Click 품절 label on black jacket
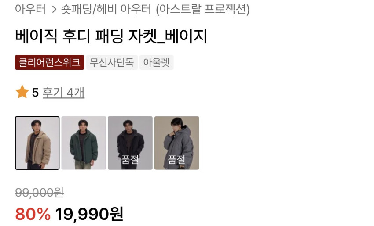Screen dimensions: 374x226 tap(130, 159)
